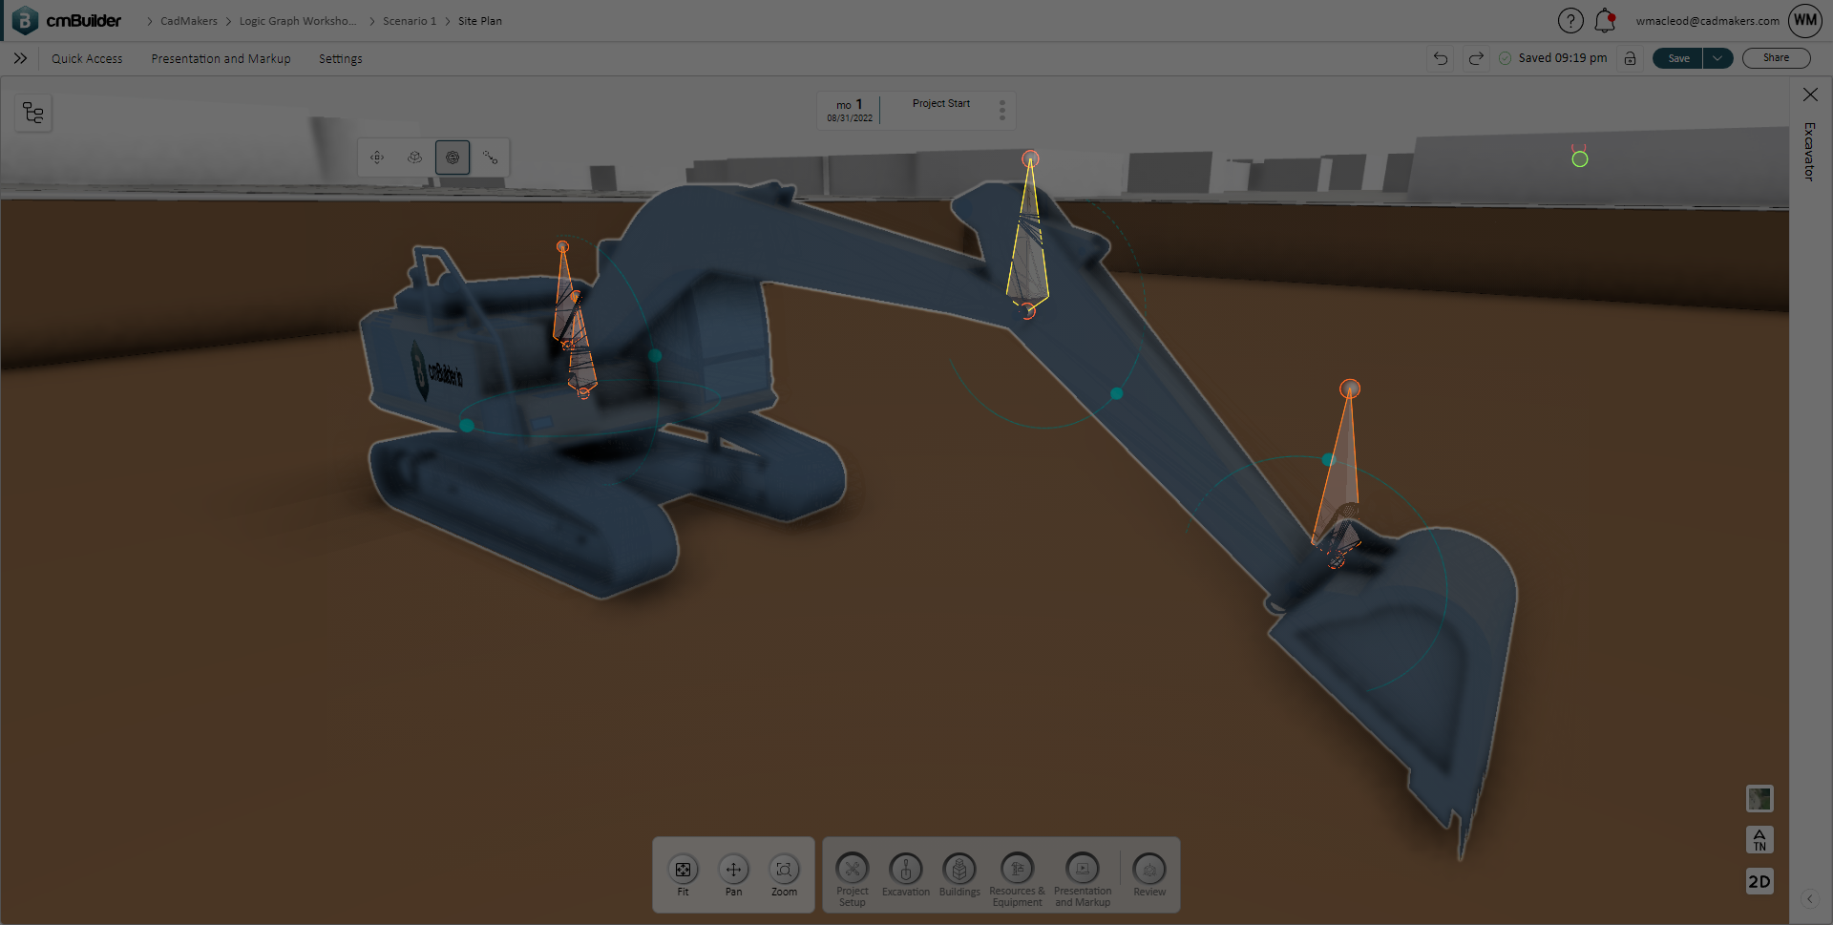
Task: Open the Quick Access menu
Action: [87, 58]
